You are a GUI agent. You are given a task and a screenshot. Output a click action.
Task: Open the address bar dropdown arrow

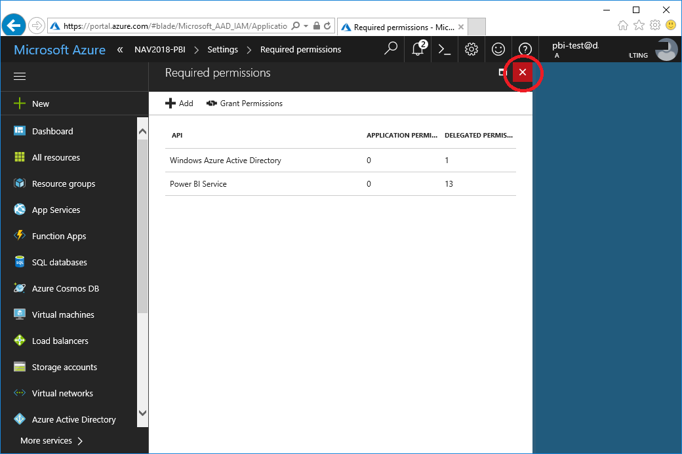[306, 26]
